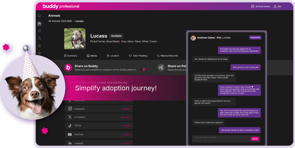Click the Animals page heading

tap(54, 16)
